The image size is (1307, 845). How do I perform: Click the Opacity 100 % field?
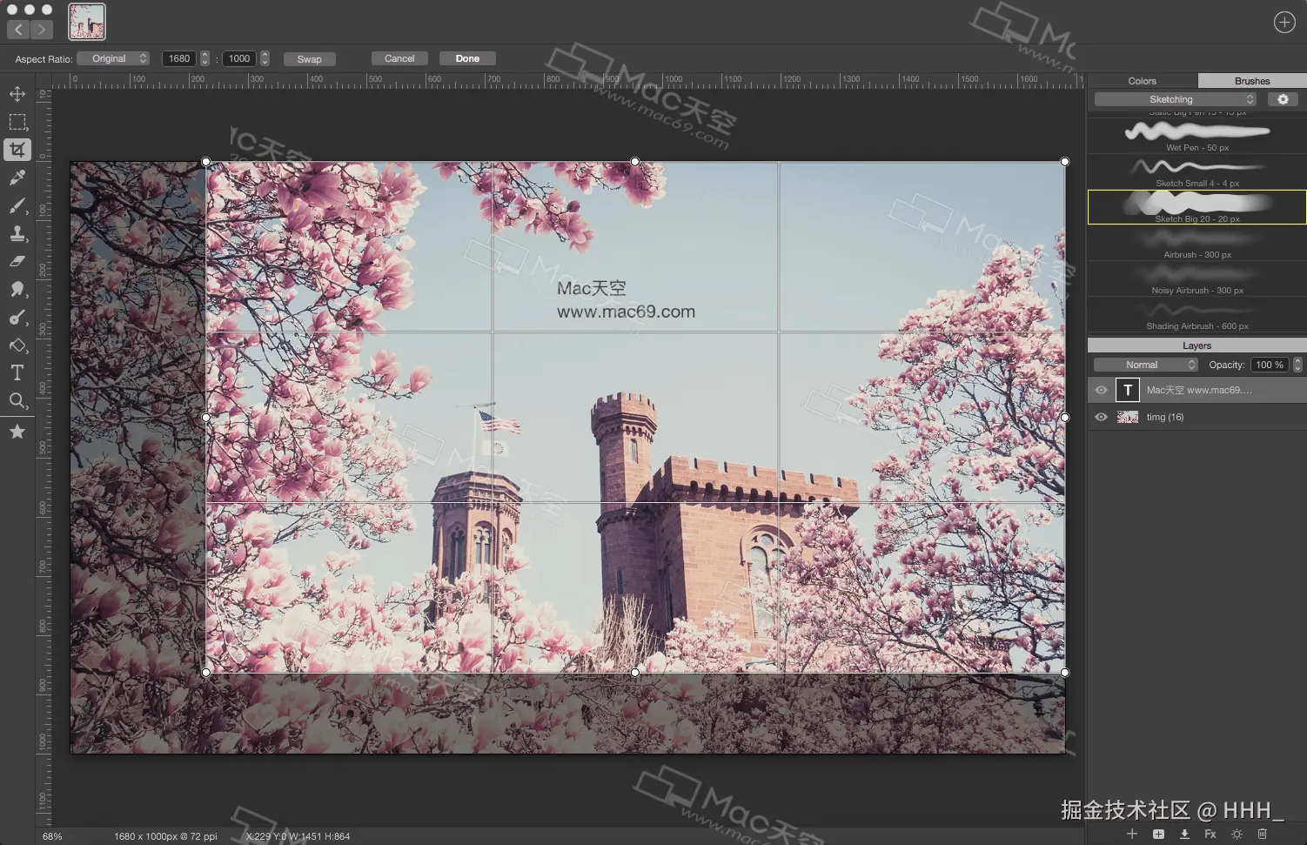pos(1270,365)
